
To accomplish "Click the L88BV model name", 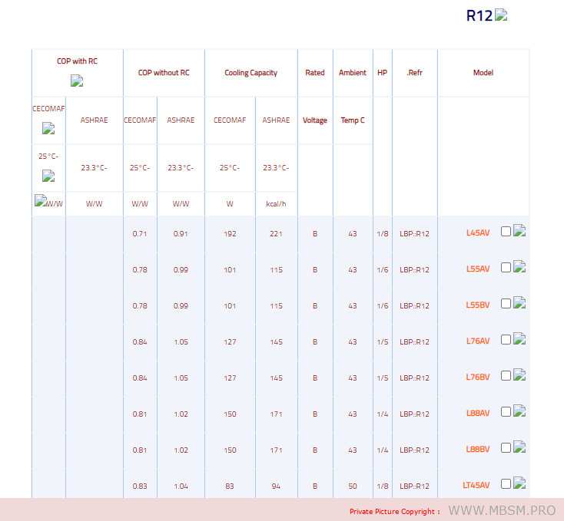I will click(x=477, y=450).
